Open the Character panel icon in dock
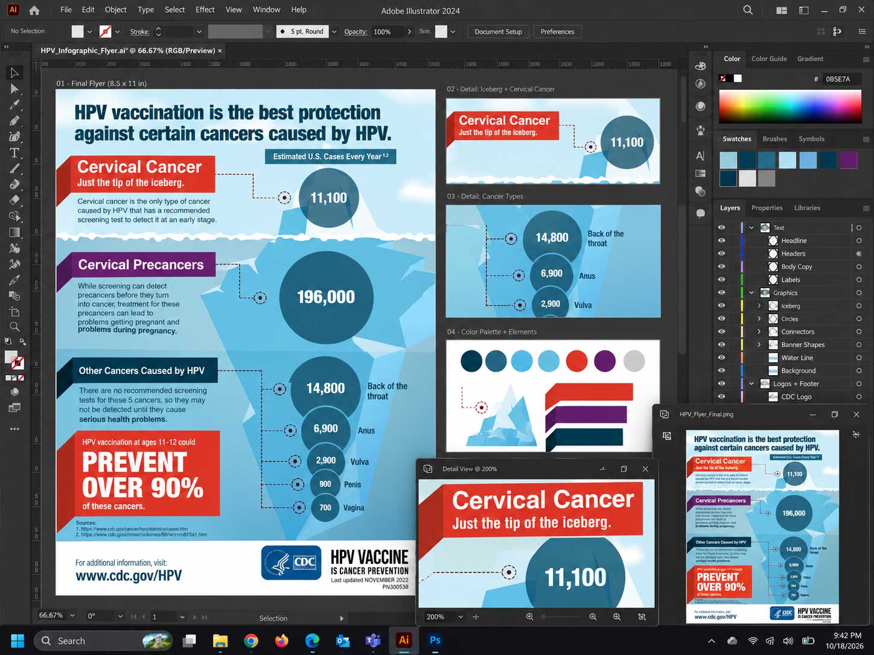The image size is (874, 655). point(700,156)
